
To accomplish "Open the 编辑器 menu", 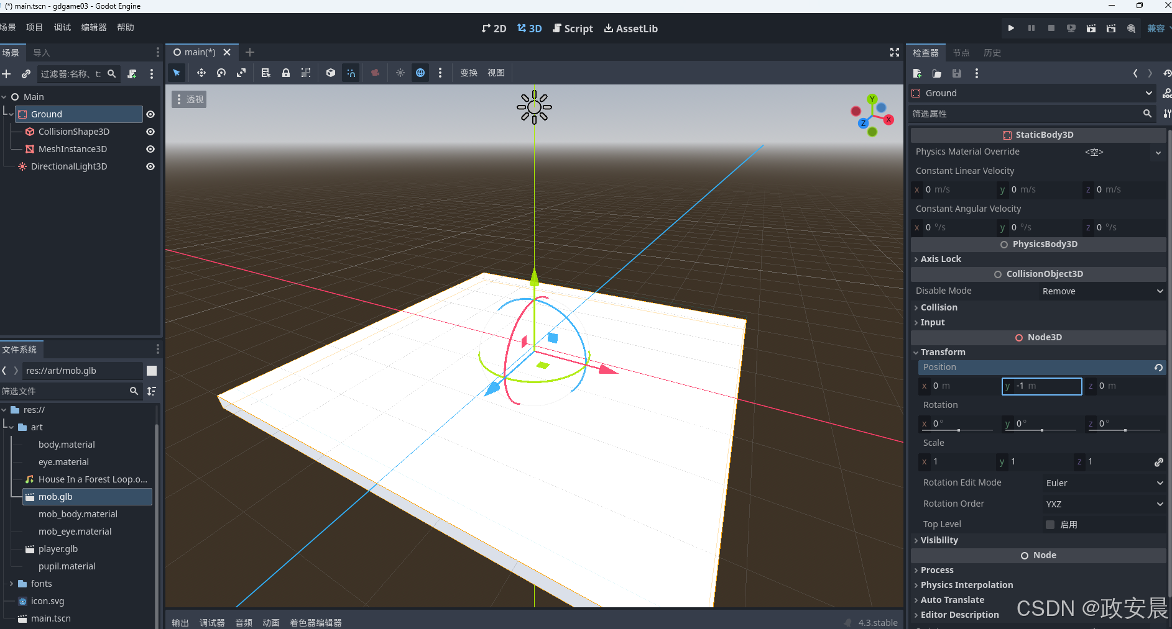I will (x=94, y=27).
